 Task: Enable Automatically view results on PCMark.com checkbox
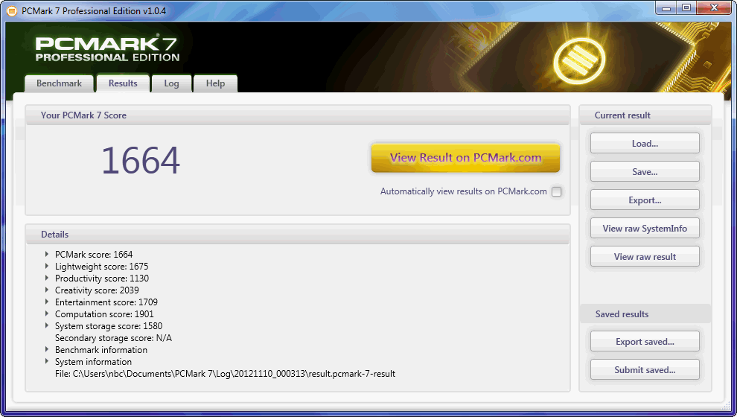[x=557, y=192]
